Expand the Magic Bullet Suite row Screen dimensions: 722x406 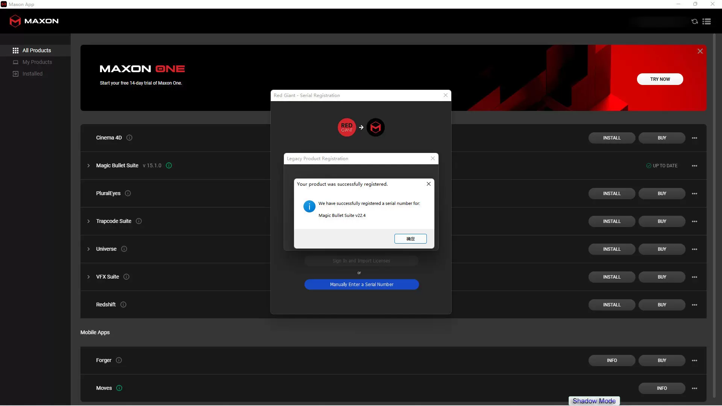click(88, 165)
